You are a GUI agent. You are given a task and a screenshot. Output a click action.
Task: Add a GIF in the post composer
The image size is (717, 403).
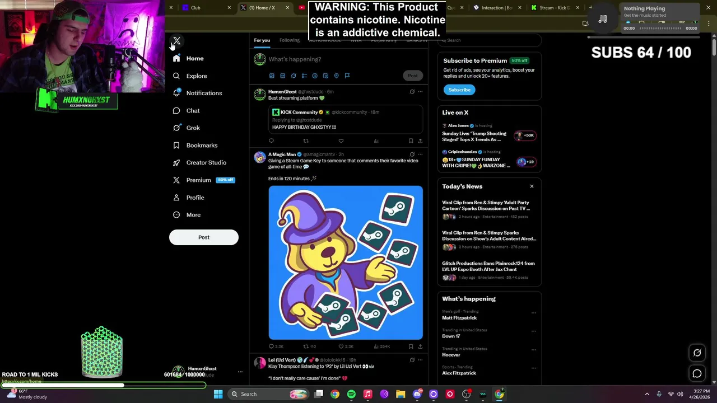pyautogui.click(x=282, y=76)
